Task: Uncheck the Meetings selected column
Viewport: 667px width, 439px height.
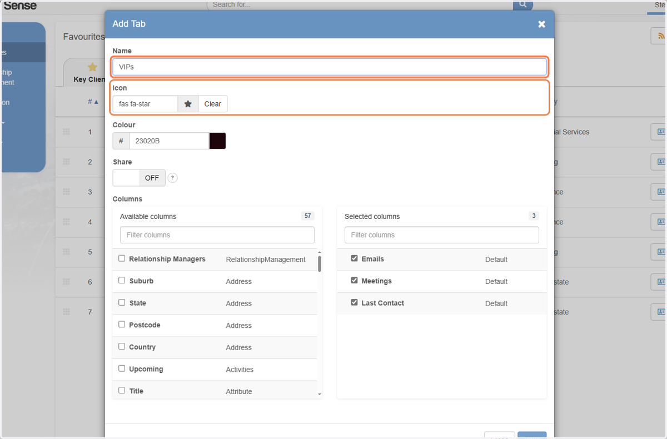Action: [x=354, y=281]
